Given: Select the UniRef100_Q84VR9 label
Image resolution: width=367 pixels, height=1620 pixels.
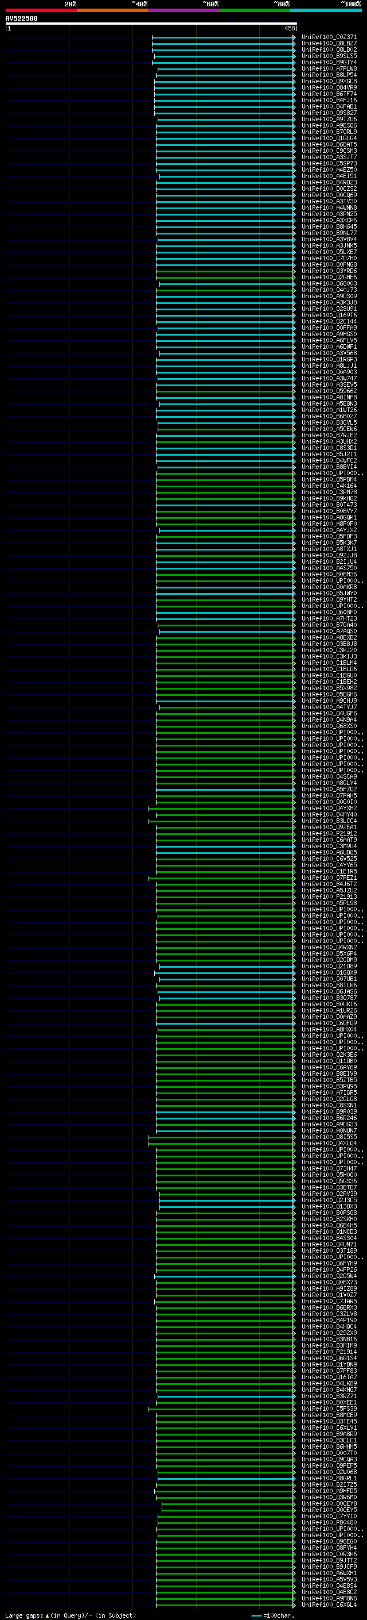Looking at the screenshot, I should click(329, 87).
